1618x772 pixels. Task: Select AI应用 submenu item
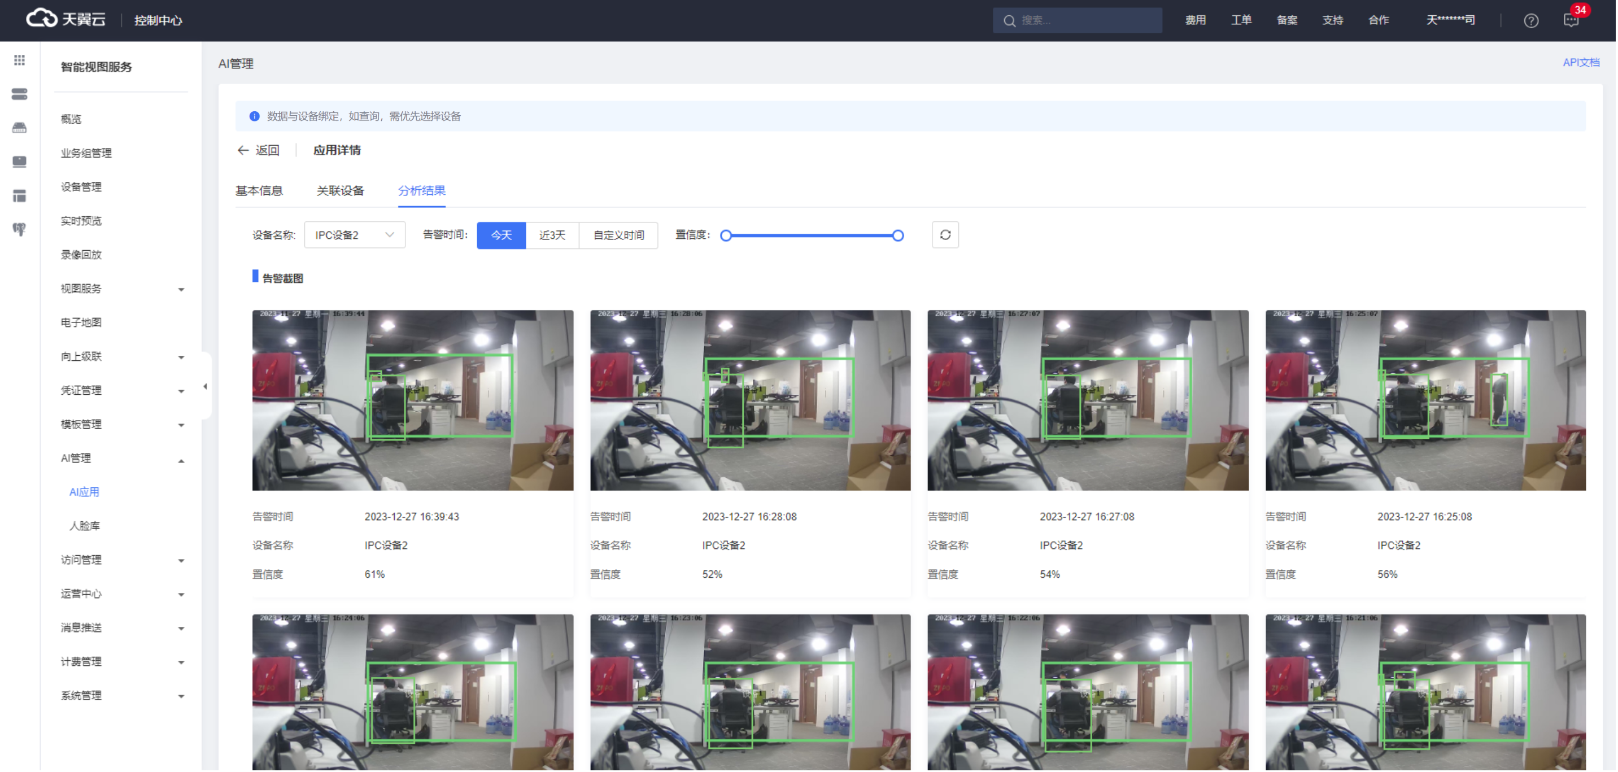[84, 492]
